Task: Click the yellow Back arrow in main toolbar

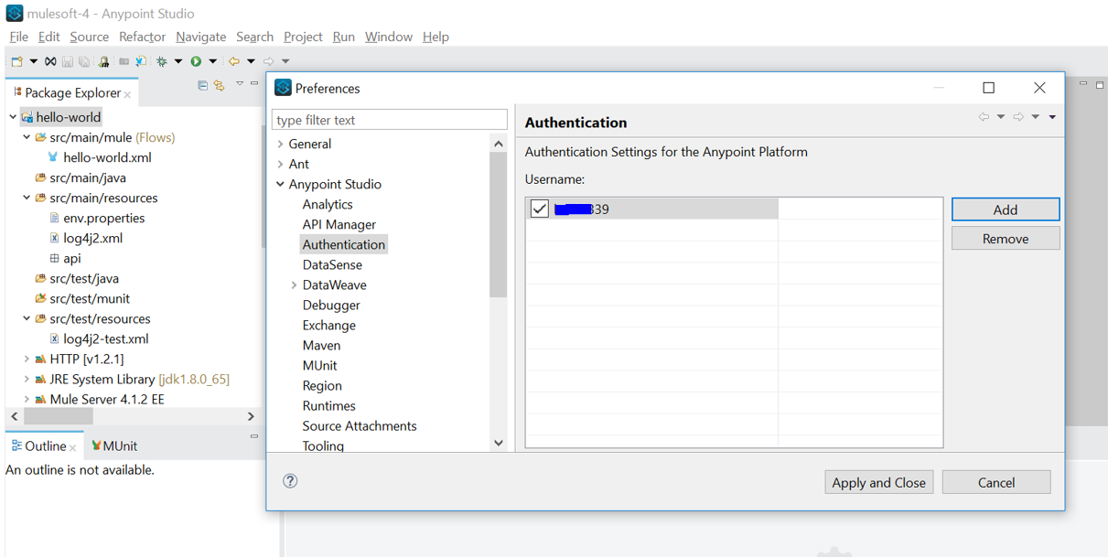Action: (x=234, y=61)
